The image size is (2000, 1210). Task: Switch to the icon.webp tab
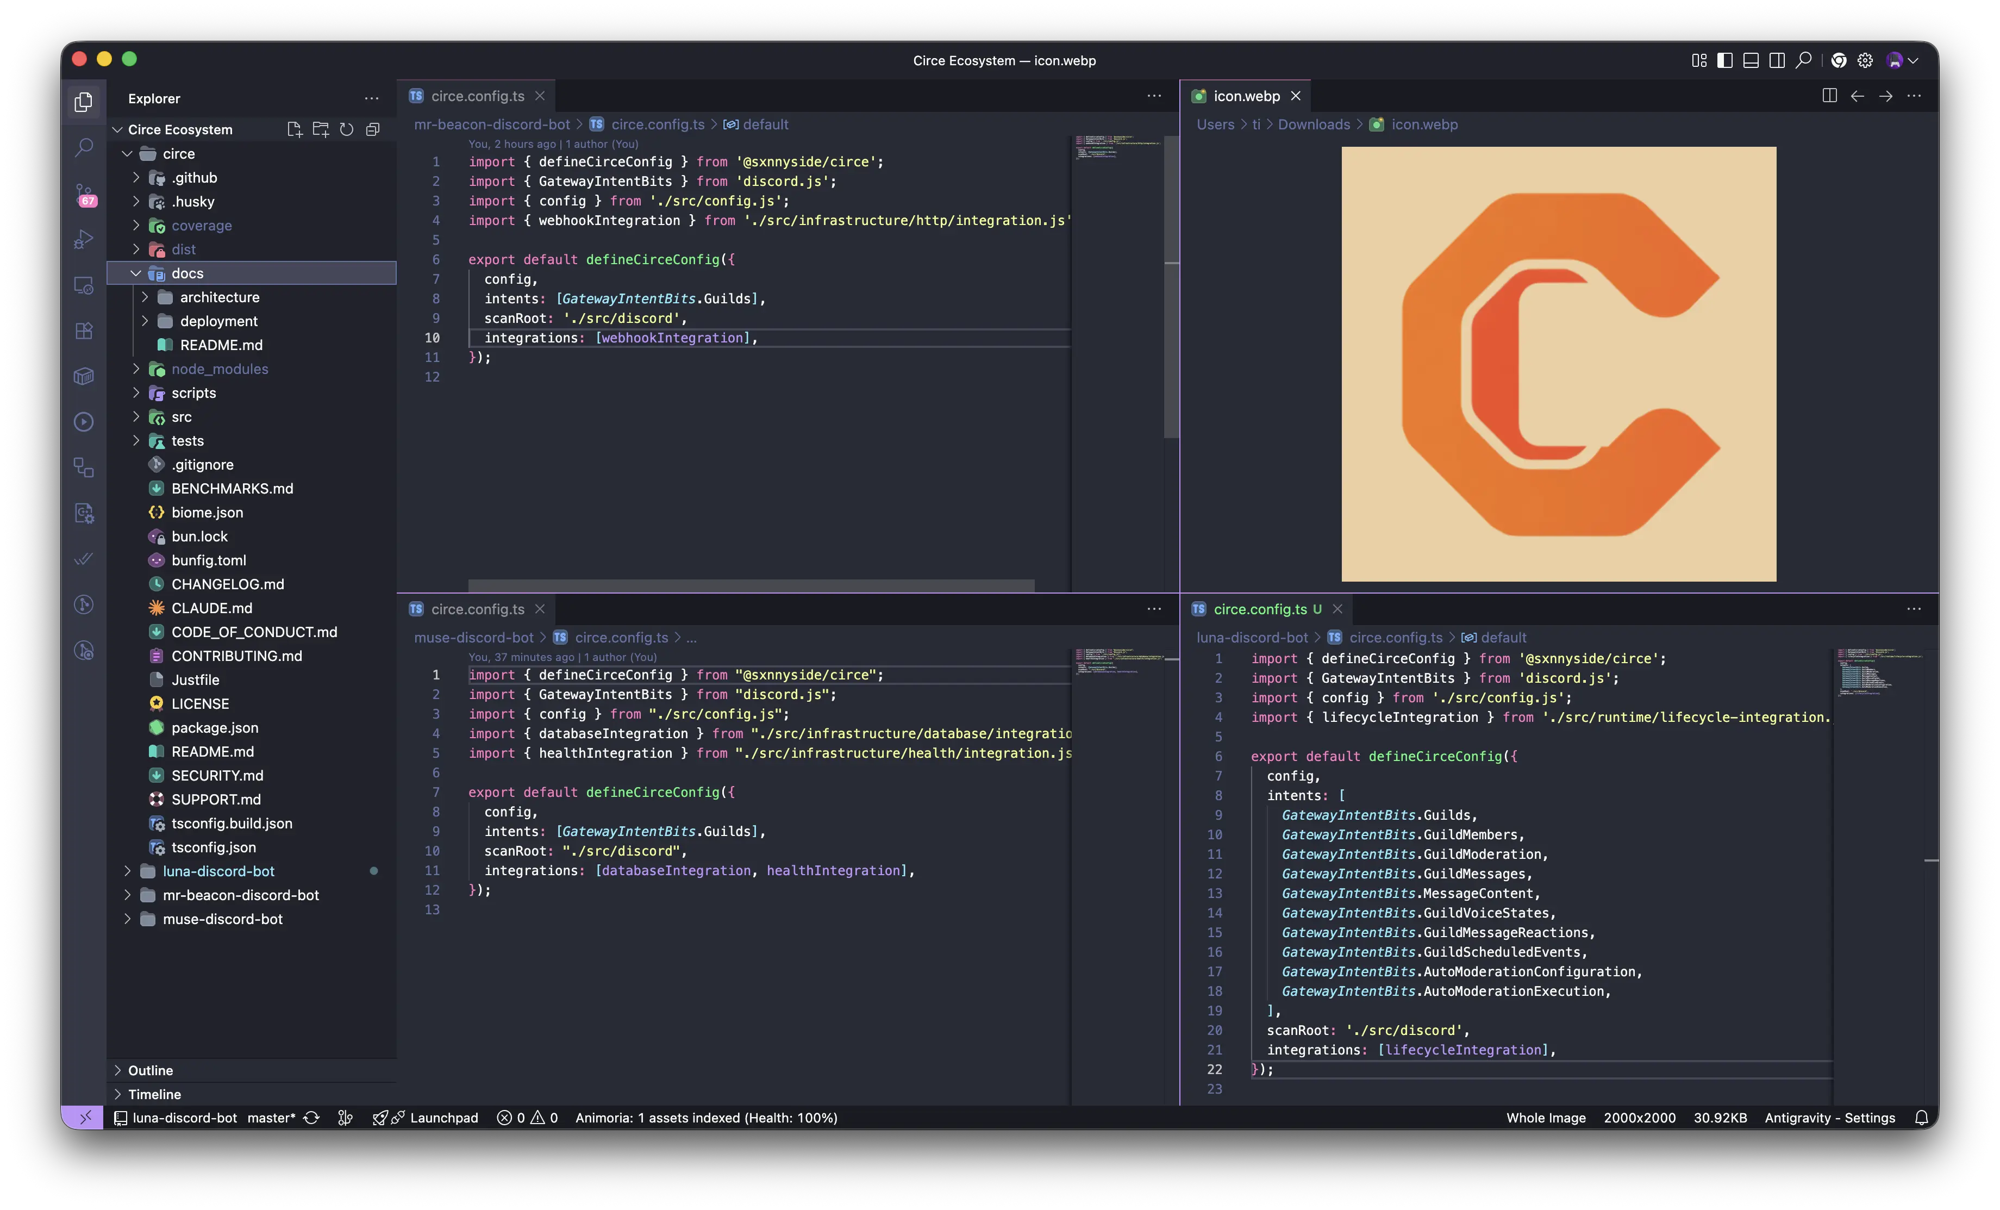(x=1246, y=96)
